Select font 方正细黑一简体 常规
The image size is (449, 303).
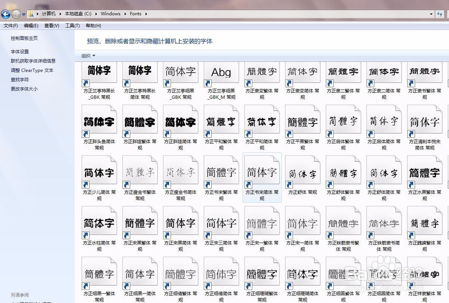(140, 279)
